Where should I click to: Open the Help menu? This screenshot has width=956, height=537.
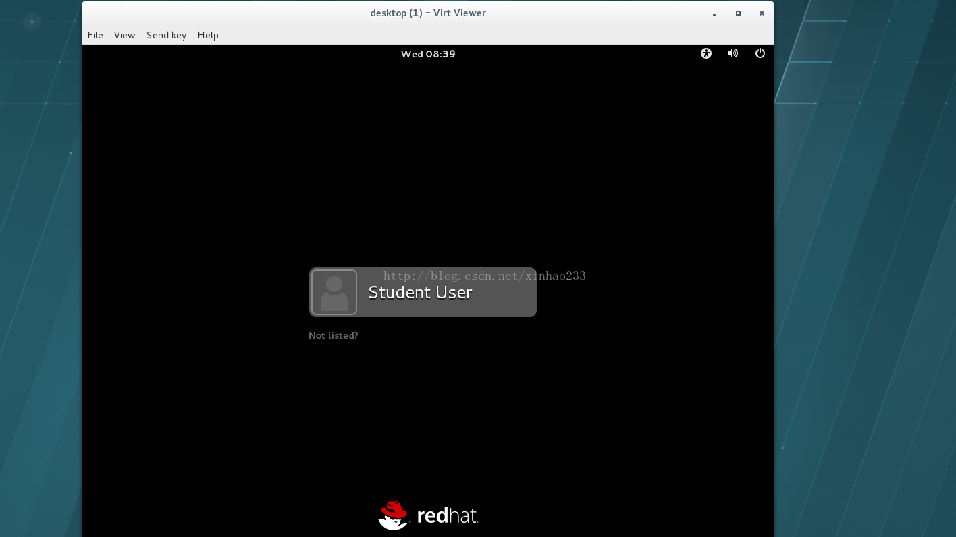point(208,35)
